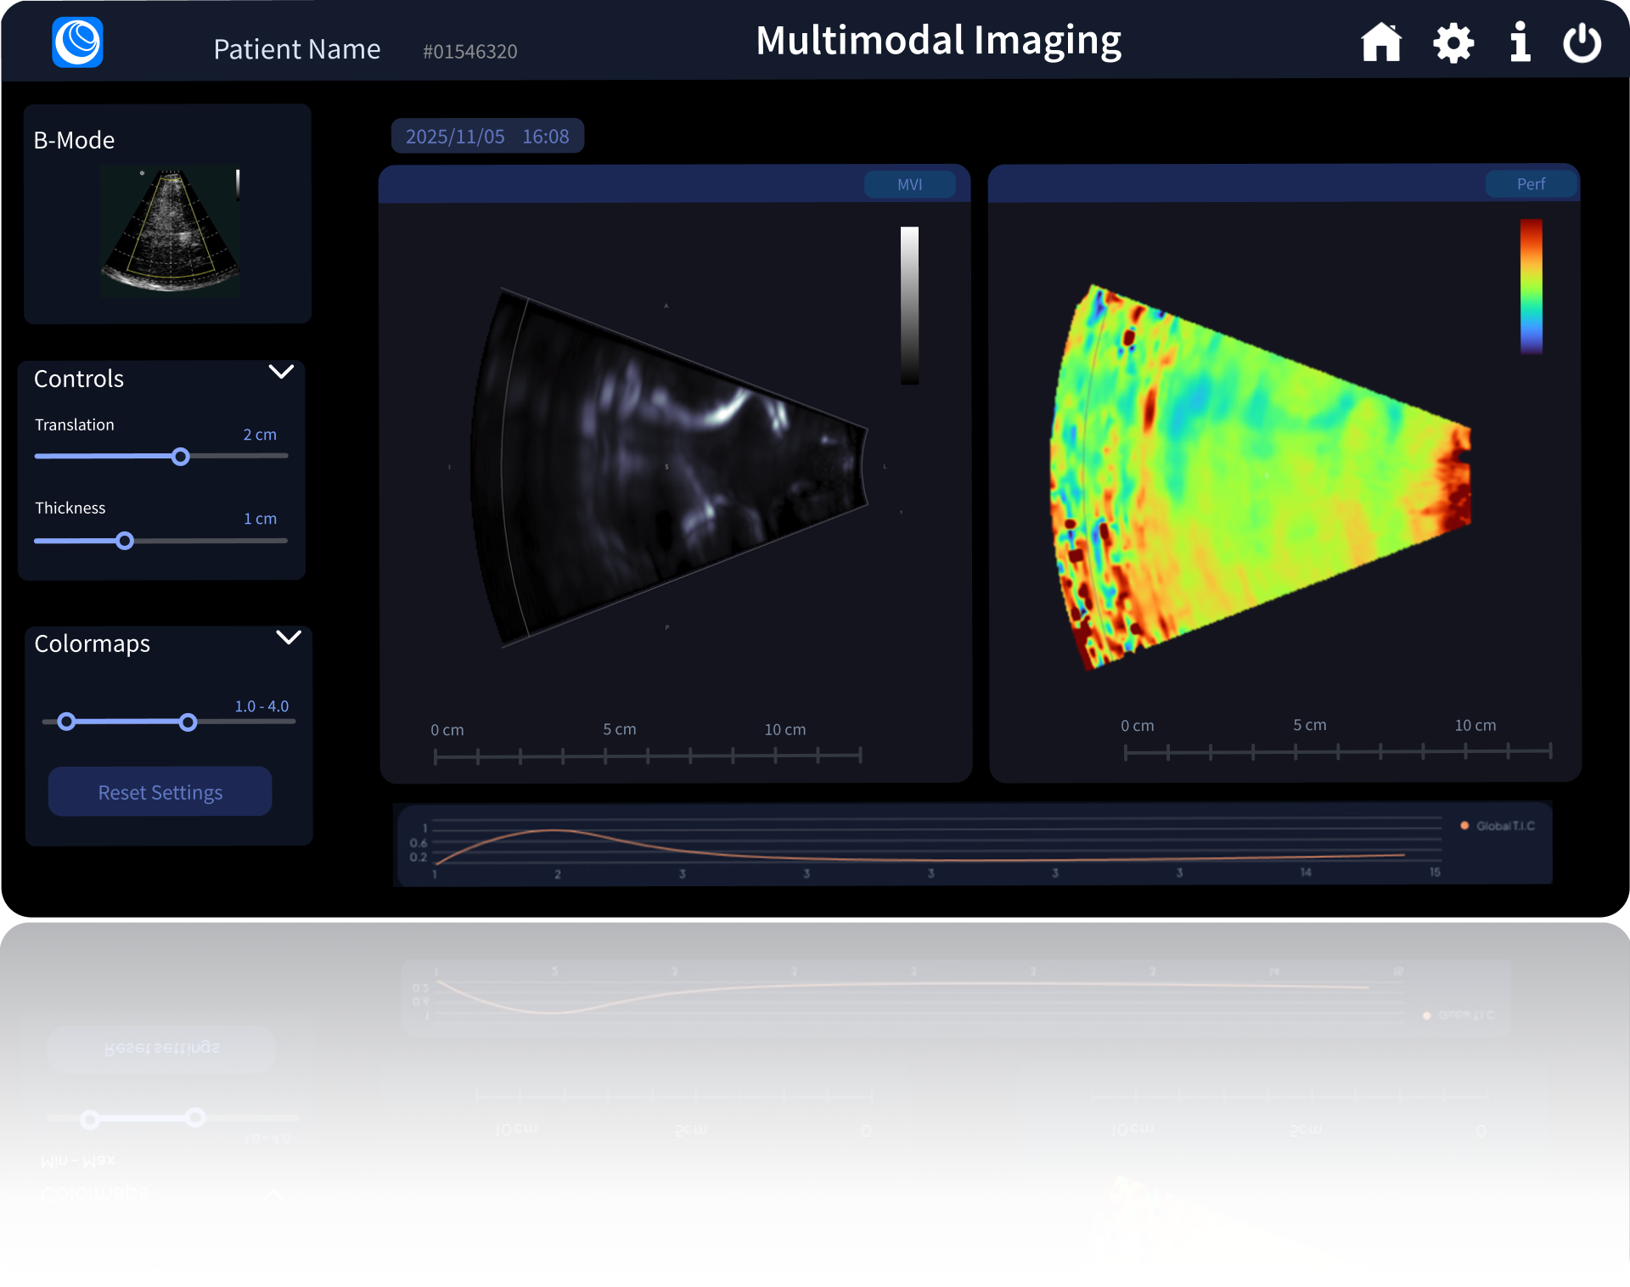The width and height of the screenshot is (1630, 1287).
Task: Click the Reset Settings button
Action: 160,792
